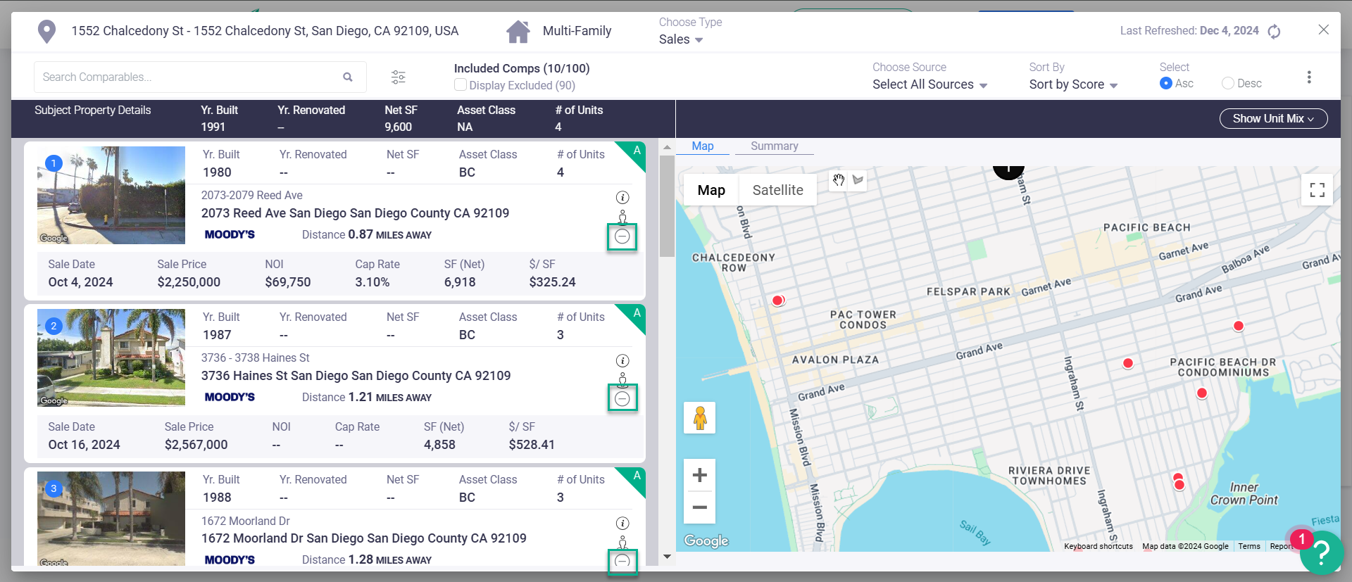Open the map Keyboard shortcuts link
The image size is (1352, 582).
[x=1098, y=546]
